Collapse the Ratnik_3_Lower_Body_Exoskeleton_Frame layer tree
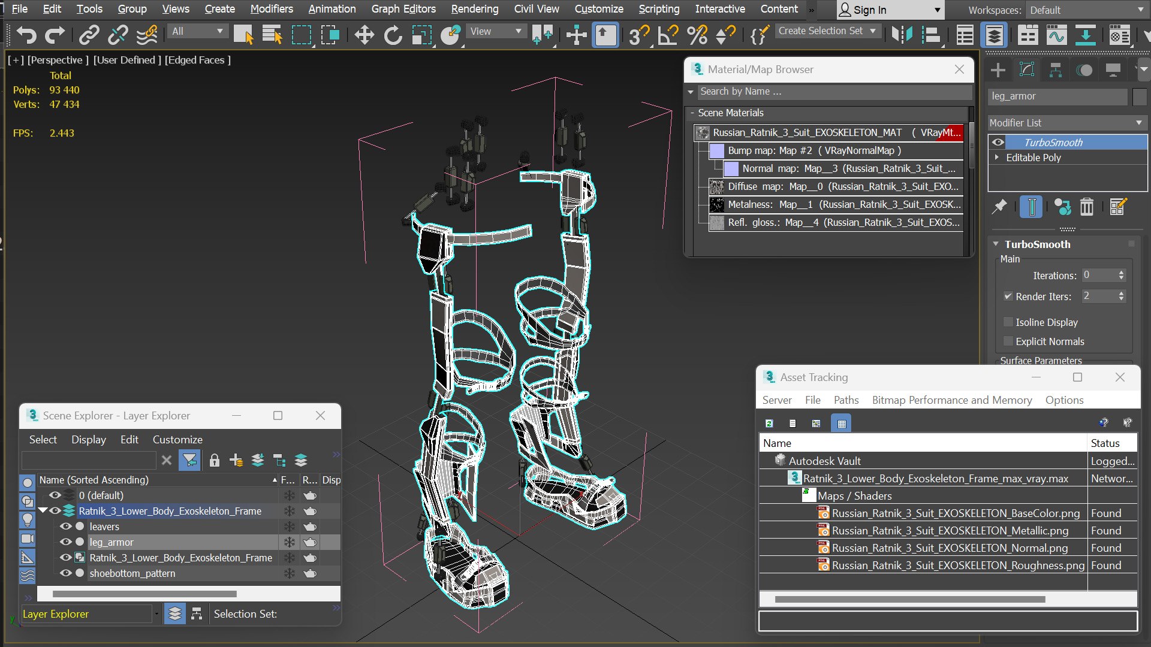This screenshot has height=647, width=1151. [43, 511]
